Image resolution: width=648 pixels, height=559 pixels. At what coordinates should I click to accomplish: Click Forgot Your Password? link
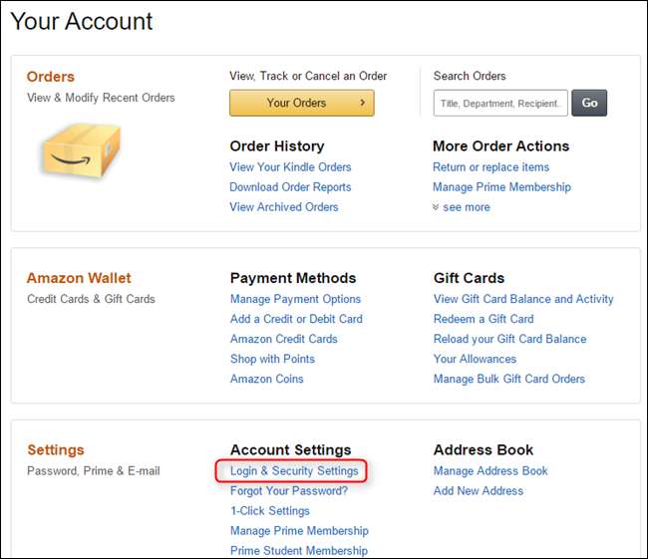point(289,490)
